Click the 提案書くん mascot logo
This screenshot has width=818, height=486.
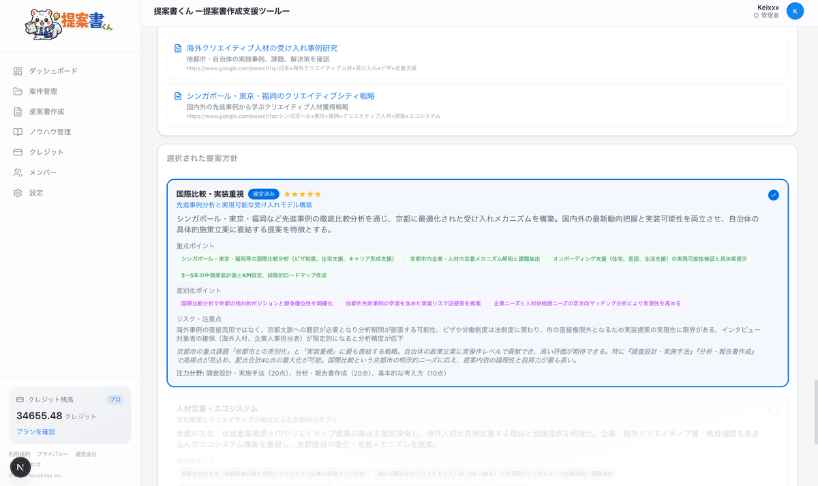pos(44,25)
